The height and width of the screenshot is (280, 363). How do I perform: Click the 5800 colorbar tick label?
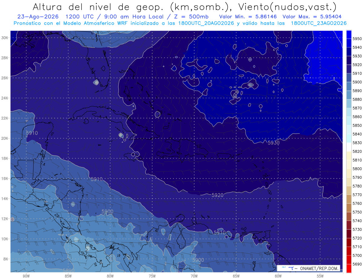click(357, 169)
